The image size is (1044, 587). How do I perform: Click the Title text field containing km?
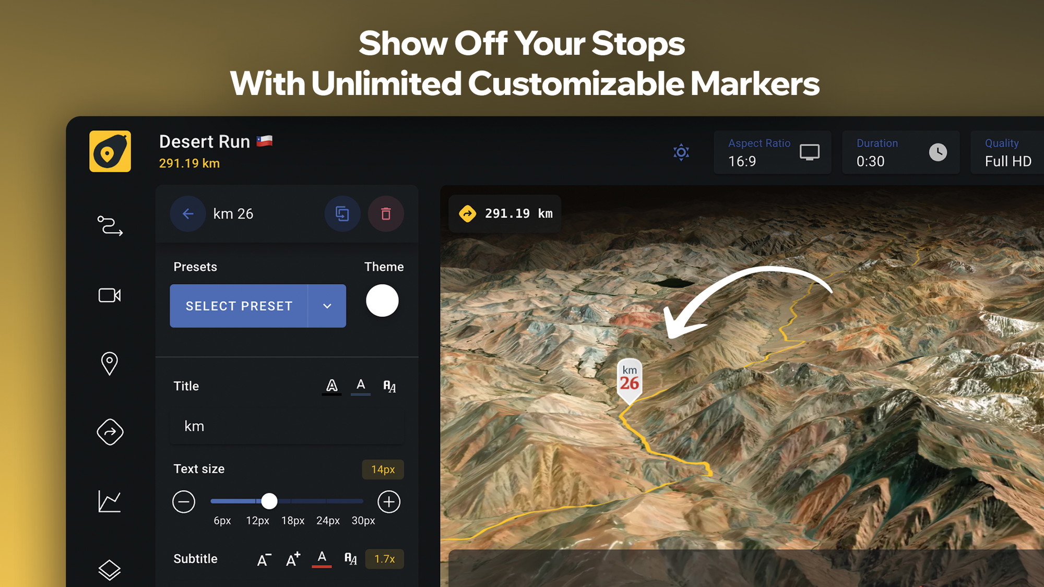point(287,426)
